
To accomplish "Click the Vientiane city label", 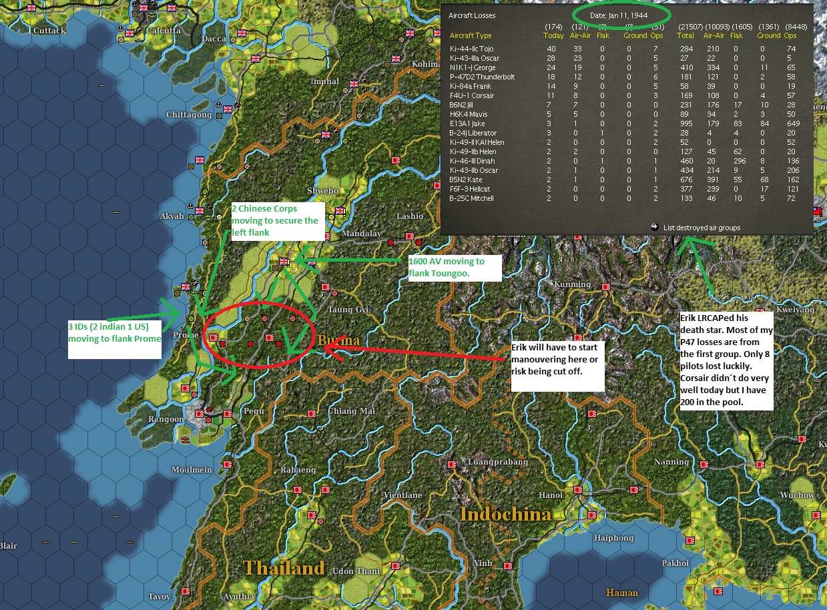I will pos(403,495).
